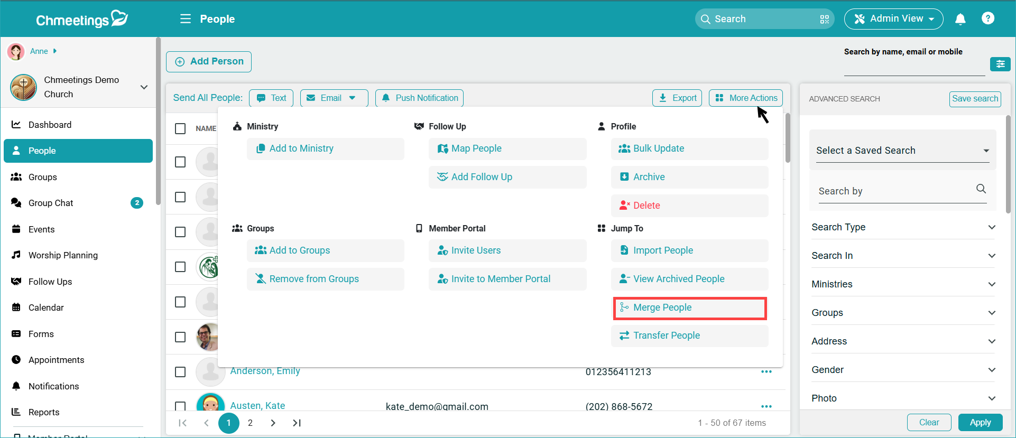Choose Merge People from the actions menu

[689, 307]
